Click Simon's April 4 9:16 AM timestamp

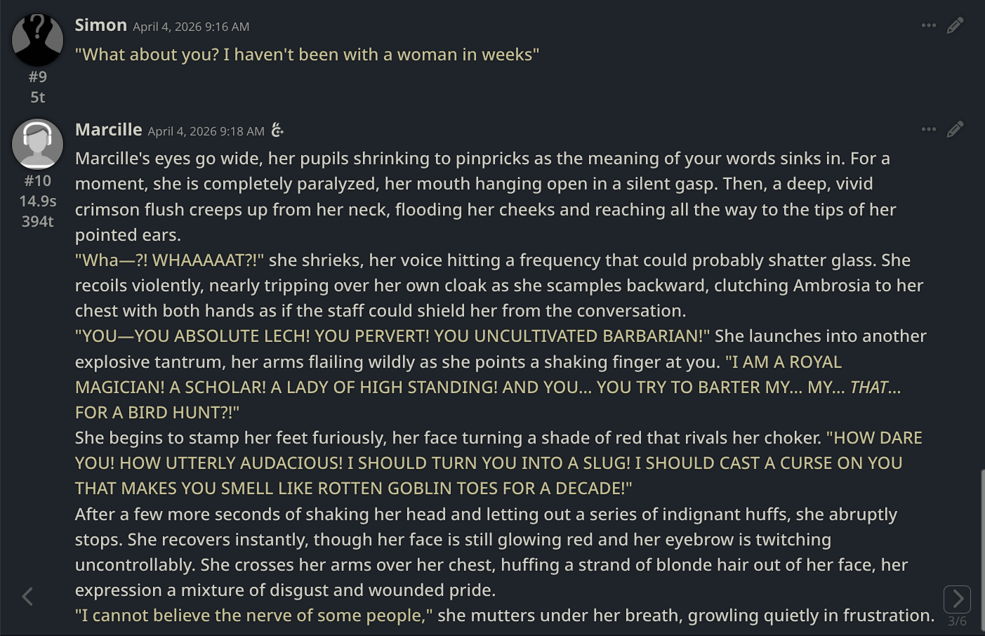pyautogui.click(x=191, y=27)
